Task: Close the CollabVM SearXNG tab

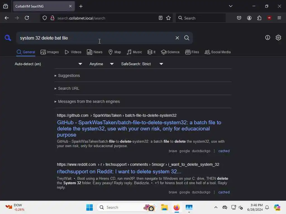Action: click(70, 6)
